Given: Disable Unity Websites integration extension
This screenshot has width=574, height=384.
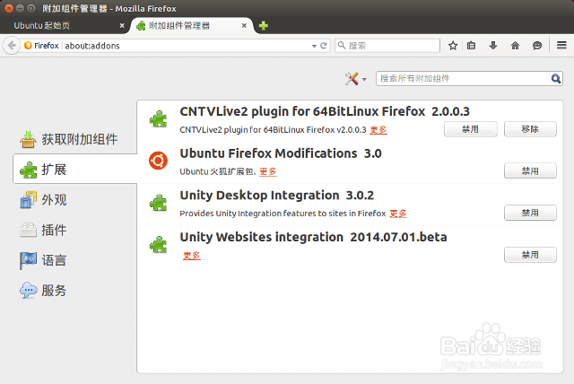Looking at the screenshot, I should click(x=530, y=255).
